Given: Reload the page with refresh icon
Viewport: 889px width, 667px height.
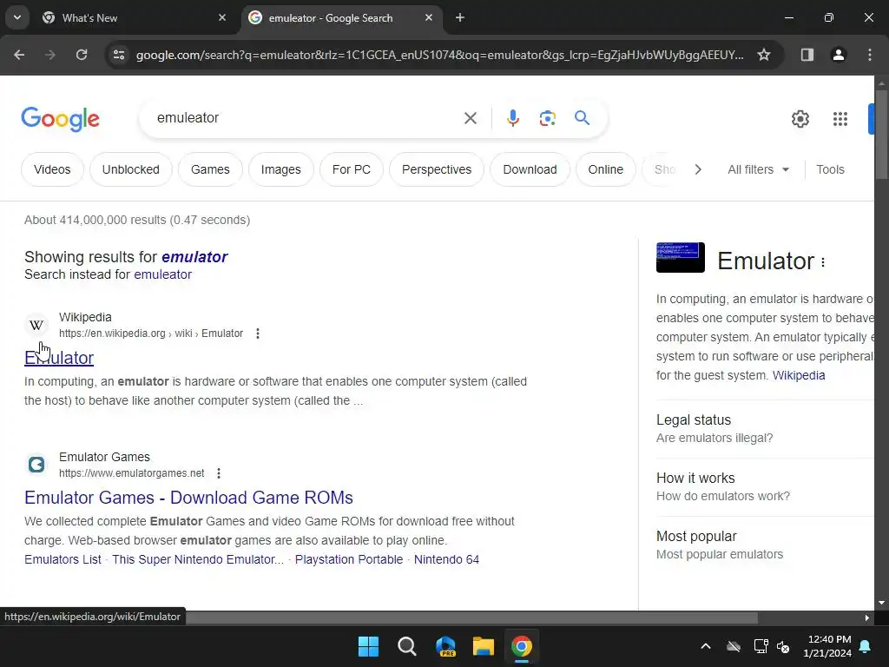Looking at the screenshot, I should pyautogui.click(x=82, y=55).
